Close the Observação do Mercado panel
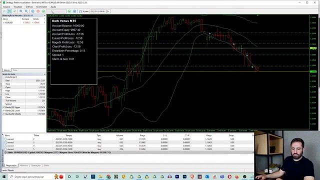This screenshot has width=320, height=180. click(44, 15)
